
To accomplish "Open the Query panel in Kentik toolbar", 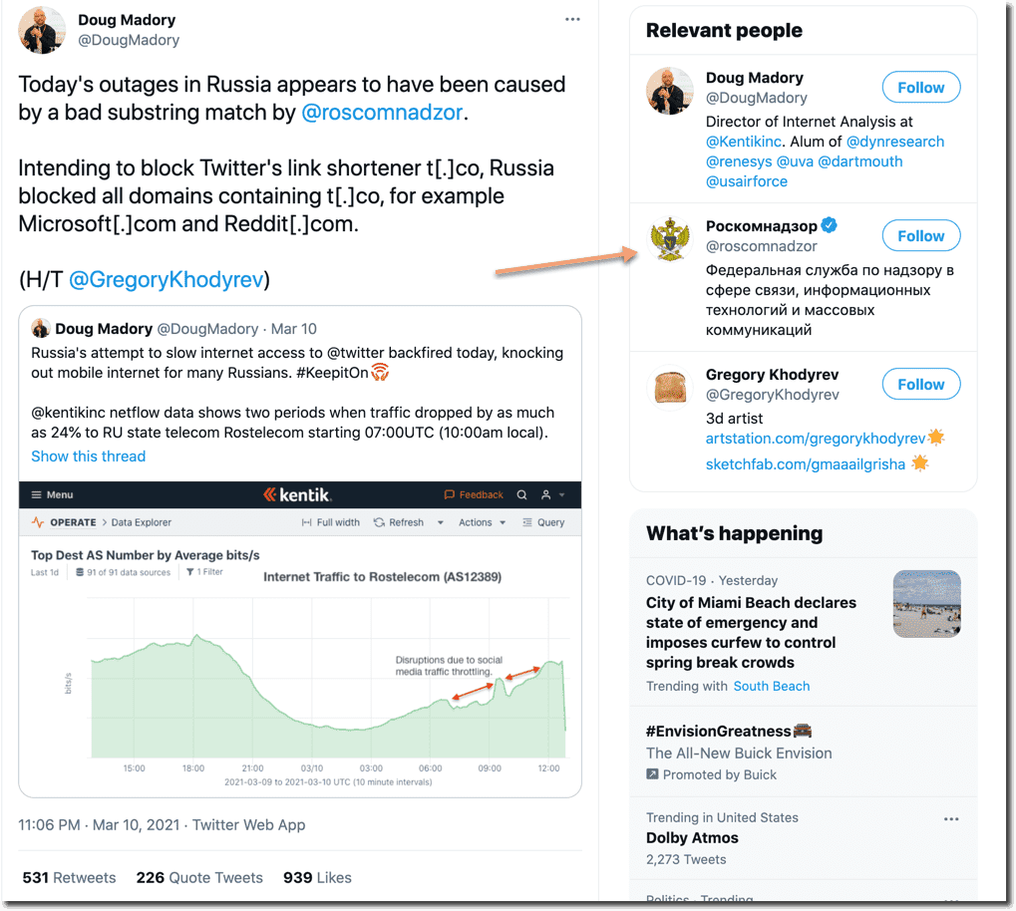I will coord(543,522).
